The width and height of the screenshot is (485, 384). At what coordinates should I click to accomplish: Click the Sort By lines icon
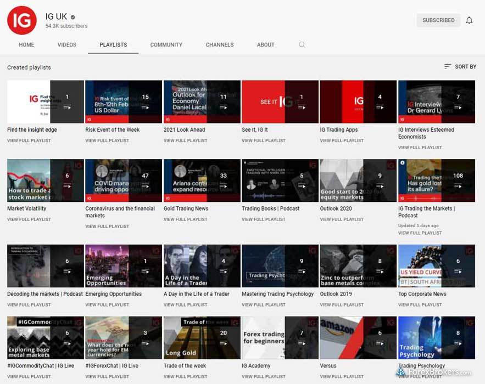(448, 66)
